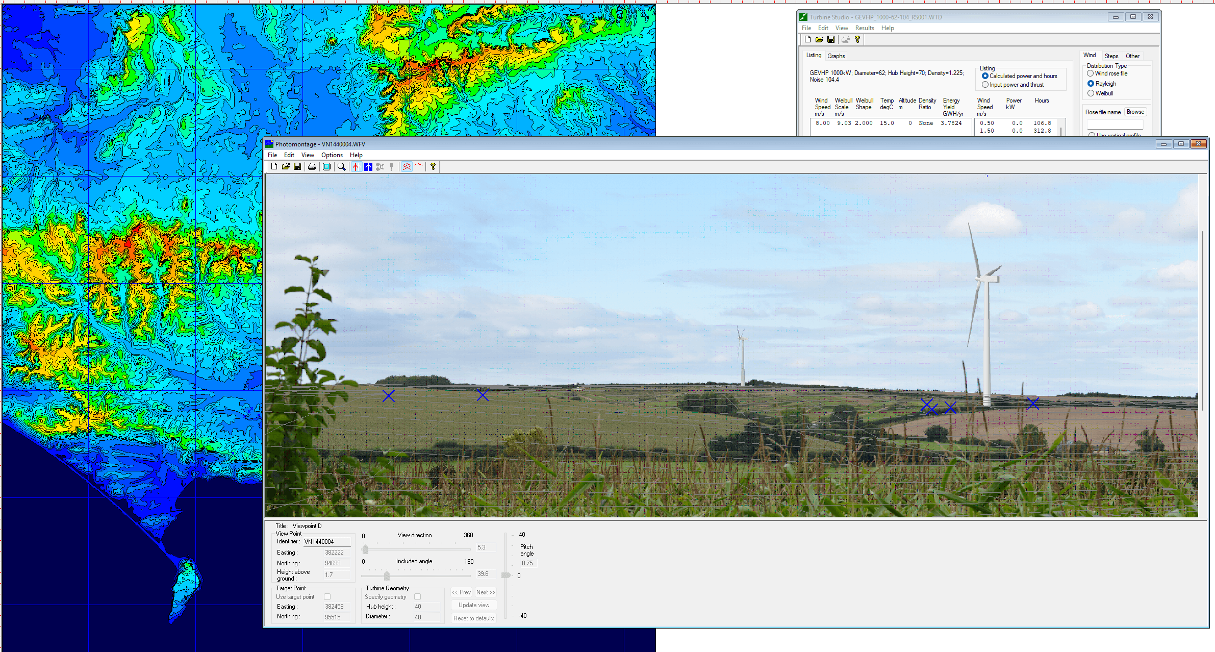Screen dimensions: 1215x652
Task: Click the greyed-out exclamation mark toolbar icon
Action: click(392, 167)
